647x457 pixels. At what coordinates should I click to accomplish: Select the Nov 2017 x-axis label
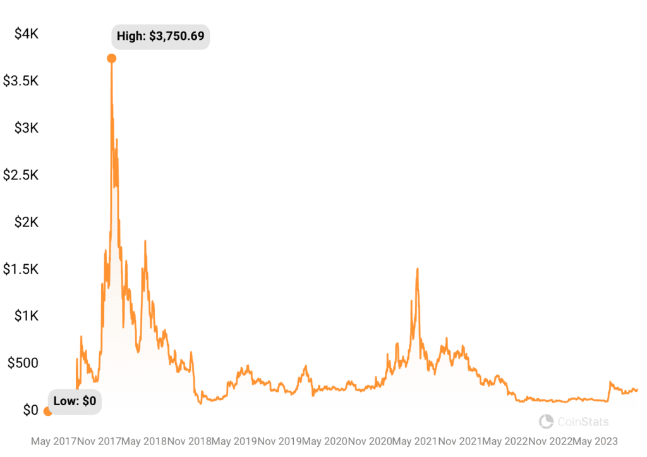pyautogui.click(x=99, y=441)
